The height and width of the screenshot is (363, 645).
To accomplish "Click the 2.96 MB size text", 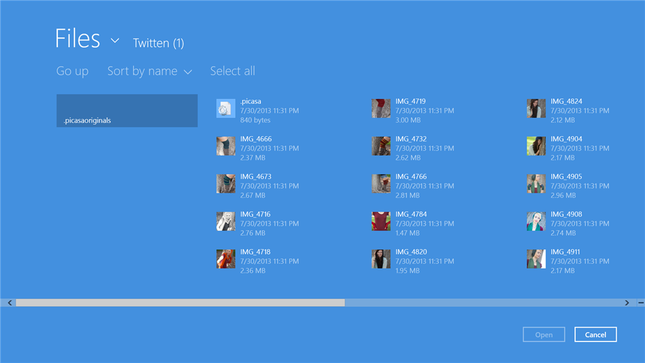I will point(562,195).
